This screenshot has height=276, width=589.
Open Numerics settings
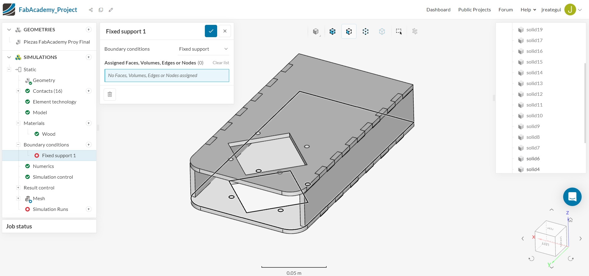43,166
